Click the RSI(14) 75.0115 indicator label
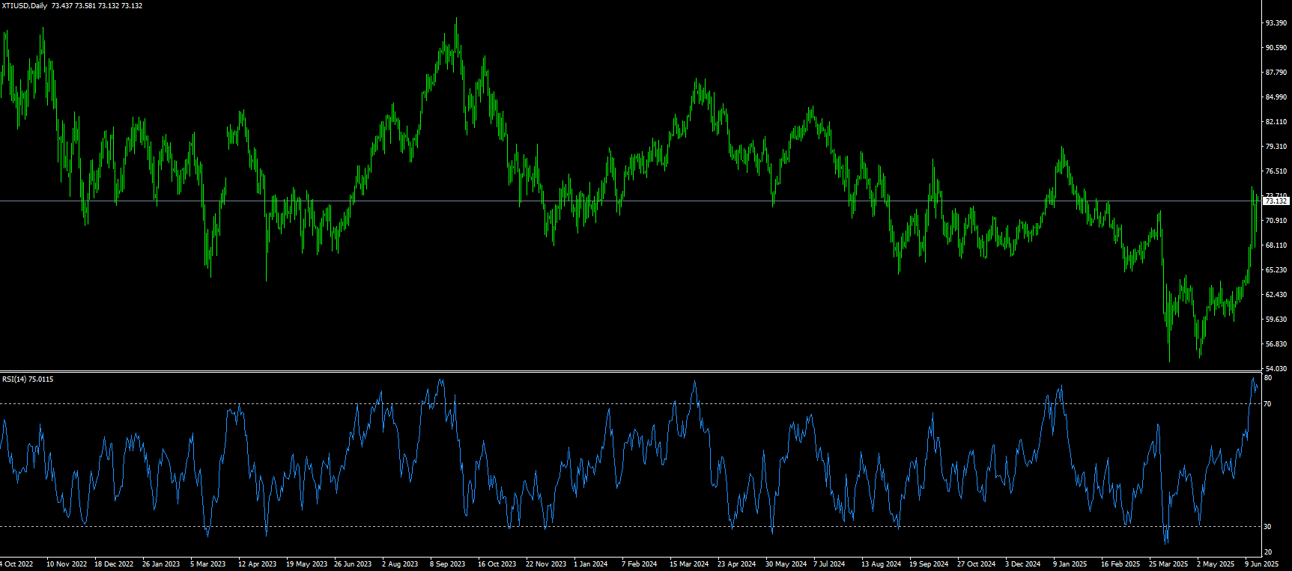Screen dimensions: 1292x571 (28, 379)
